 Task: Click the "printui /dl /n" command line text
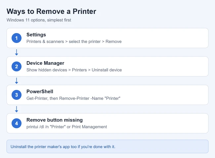66,127
